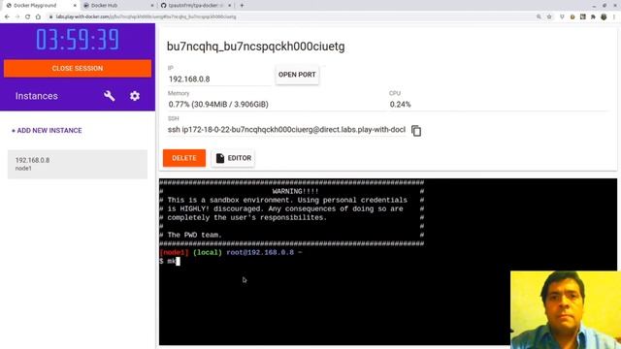Click the browser address bar URL
621x349 pixels.
coord(147,16)
